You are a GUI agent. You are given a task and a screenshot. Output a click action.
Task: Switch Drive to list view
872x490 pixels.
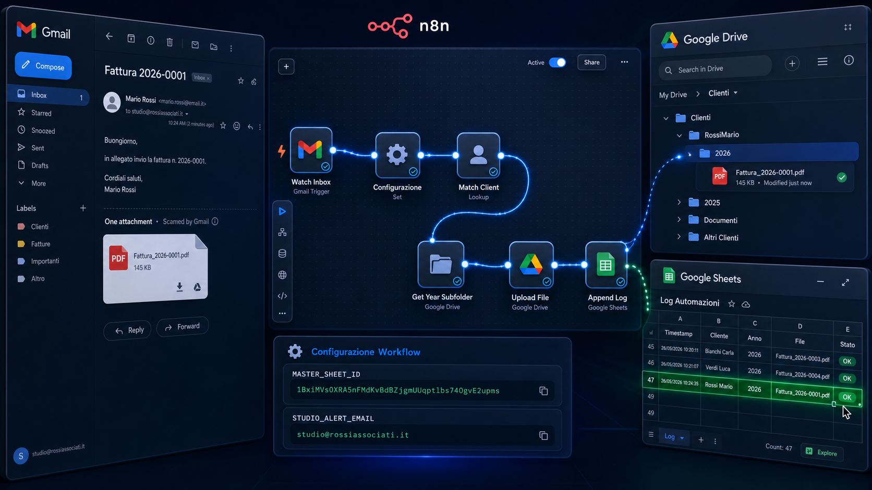pyautogui.click(x=822, y=62)
